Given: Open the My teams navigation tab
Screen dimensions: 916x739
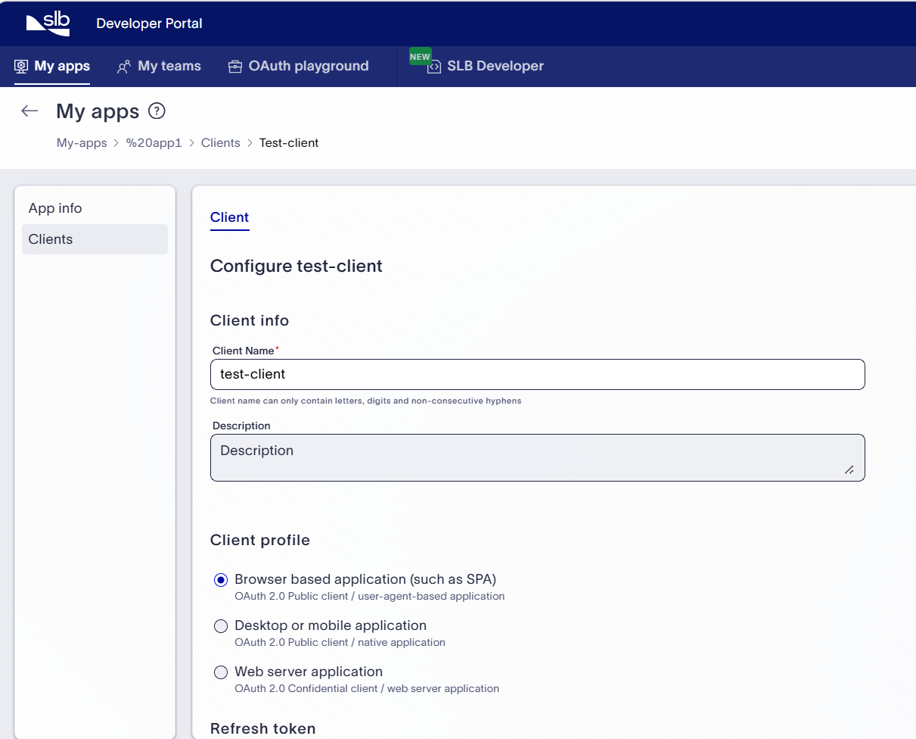Looking at the screenshot, I should click(159, 66).
